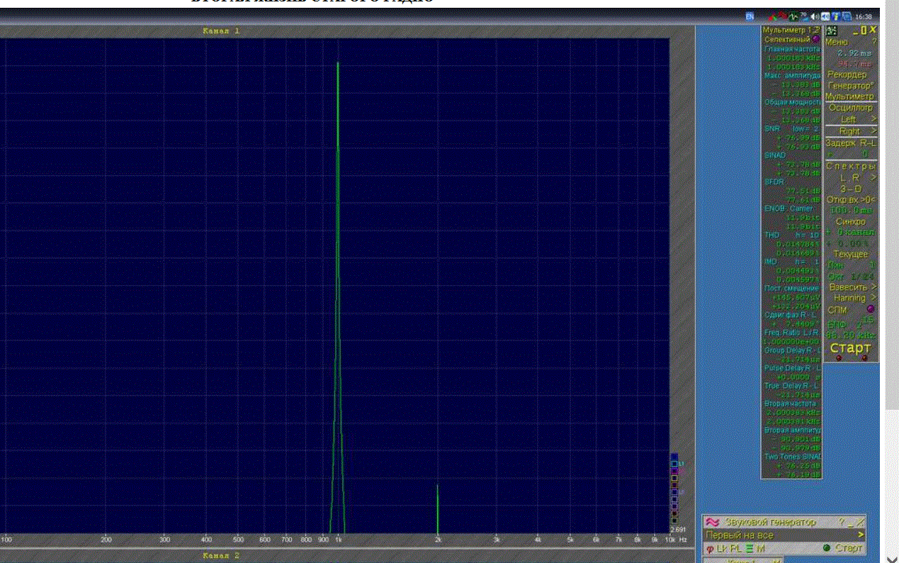Click the Канал 1 graph title
The height and width of the screenshot is (563, 899).
click(x=221, y=31)
